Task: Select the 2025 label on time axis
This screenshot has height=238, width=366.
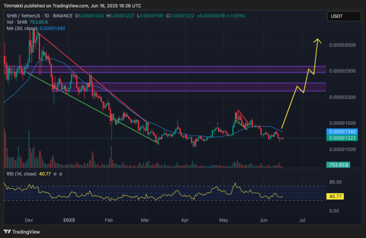Action: [x=69, y=220]
